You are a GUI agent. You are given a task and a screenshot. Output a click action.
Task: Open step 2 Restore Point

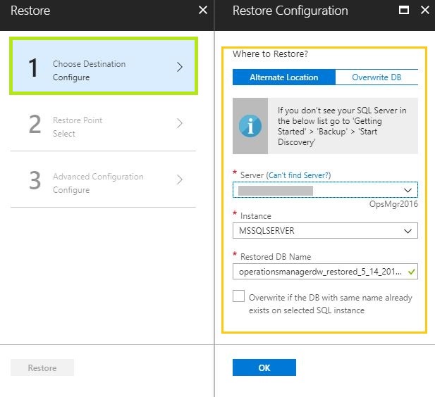click(x=104, y=124)
